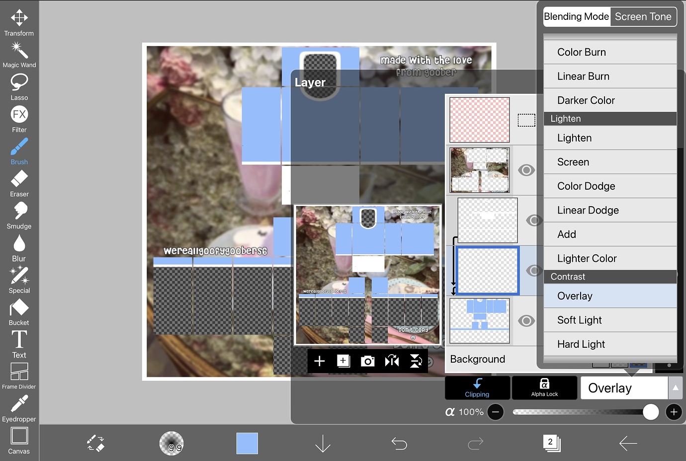
Task: Open the FX Filter tool
Action: click(x=19, y=119)
